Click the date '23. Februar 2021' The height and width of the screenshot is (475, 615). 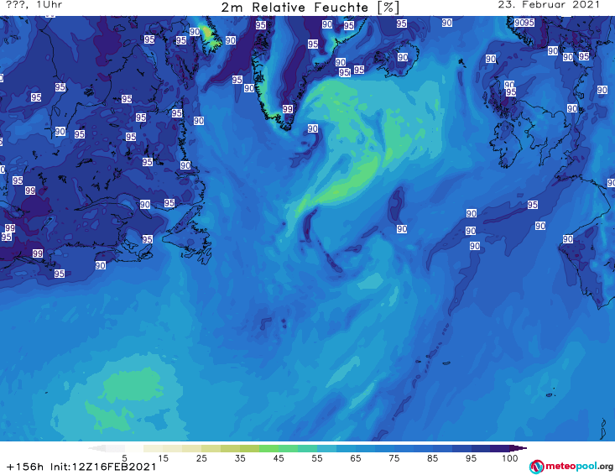pyautogui.click(x=549, y=5)
